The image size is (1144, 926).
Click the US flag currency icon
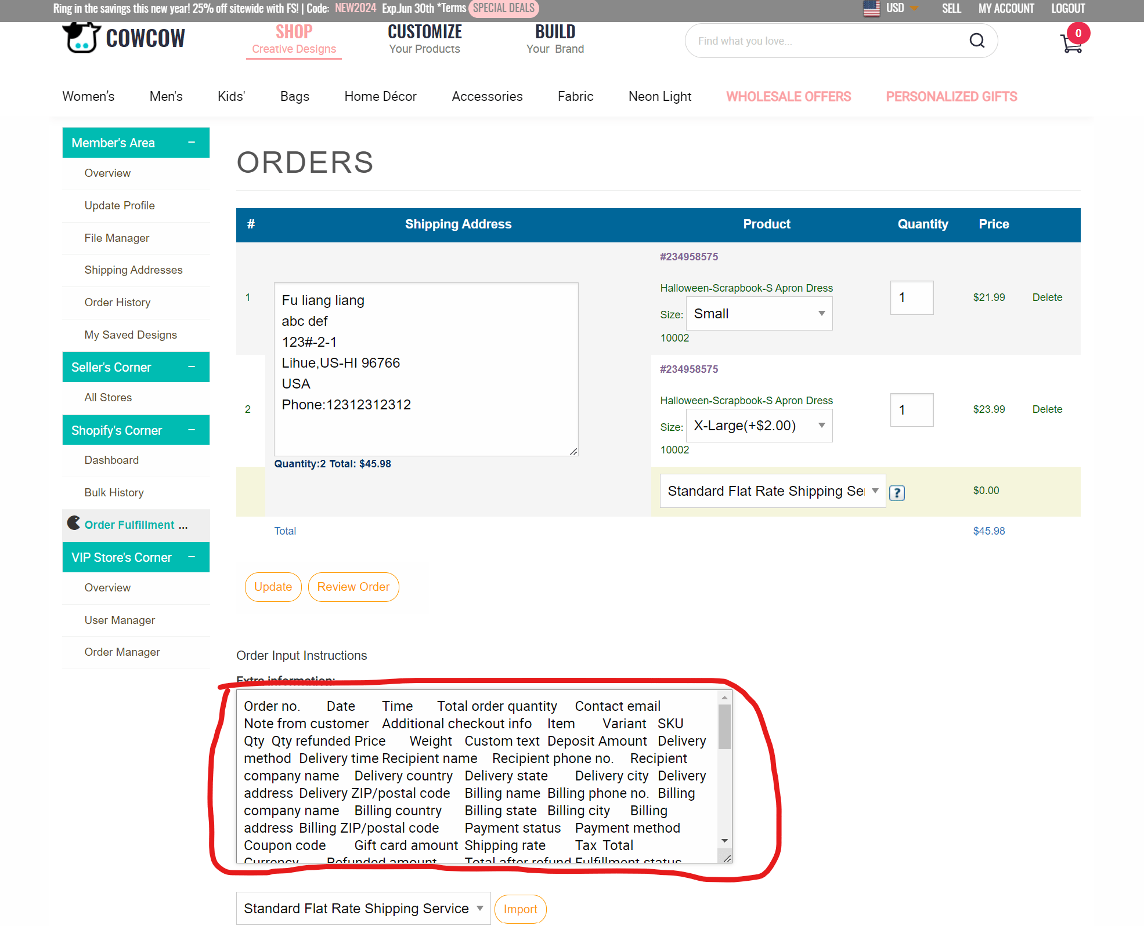[x=871, y=8]
